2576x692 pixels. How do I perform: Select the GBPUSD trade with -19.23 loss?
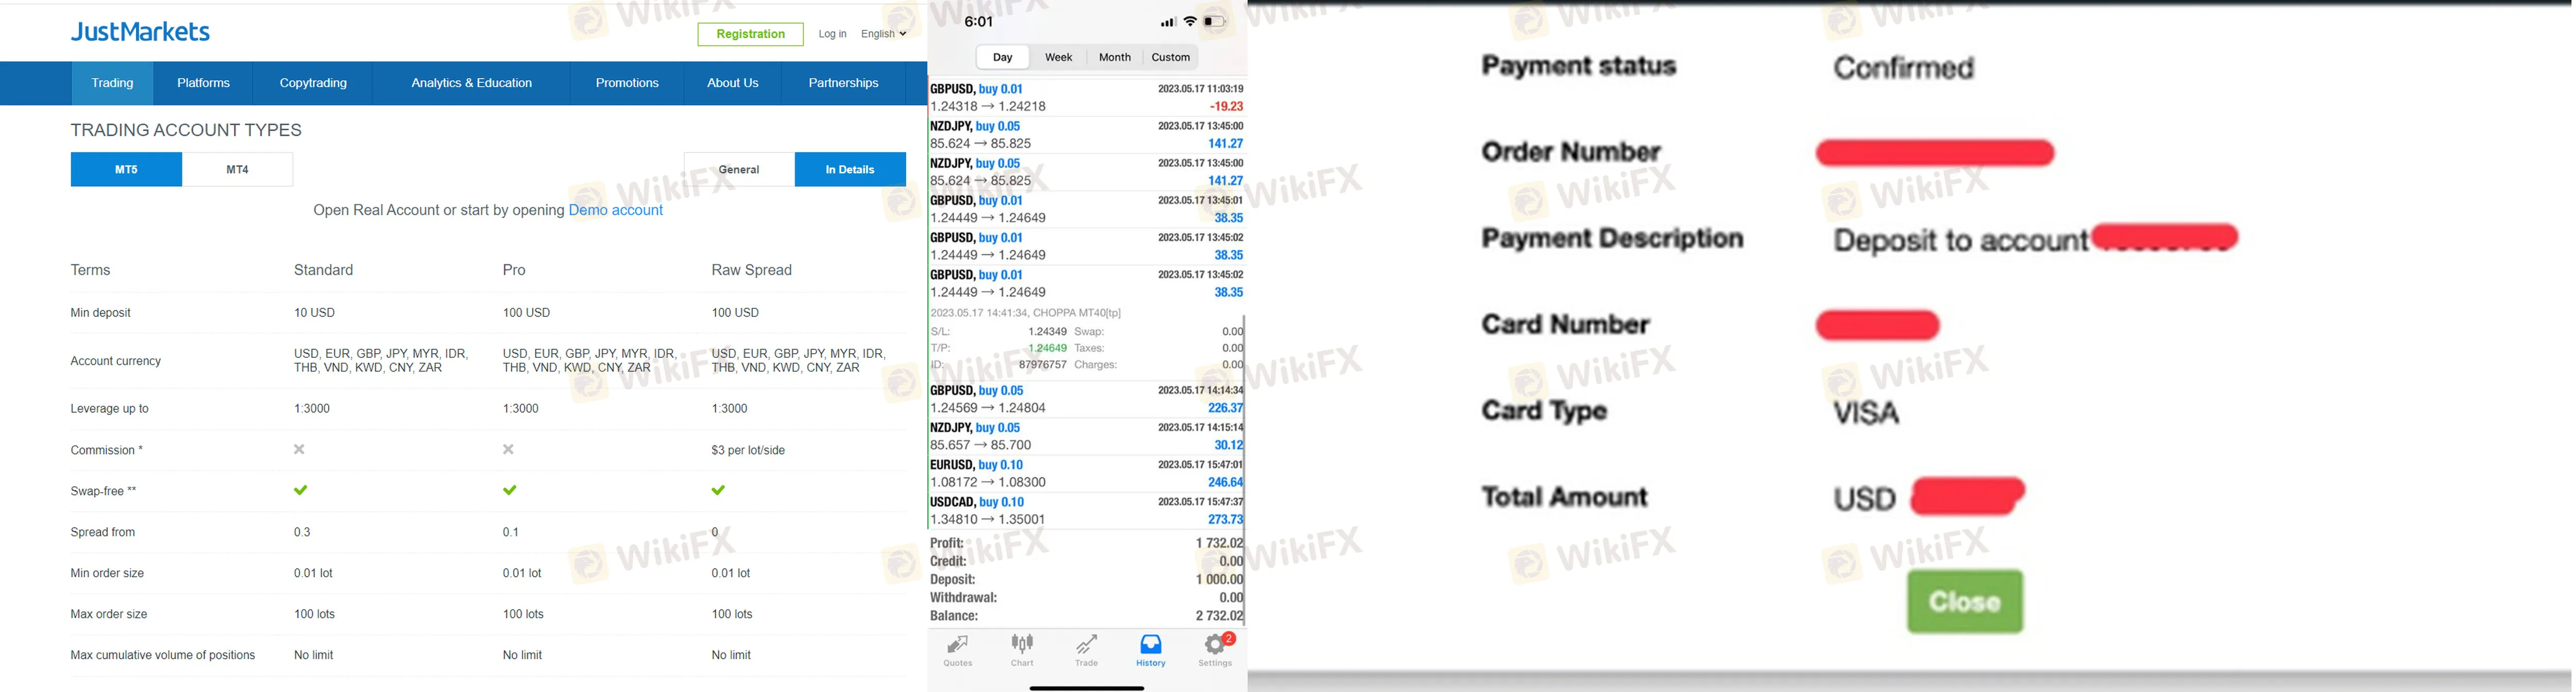[1087, 97]
